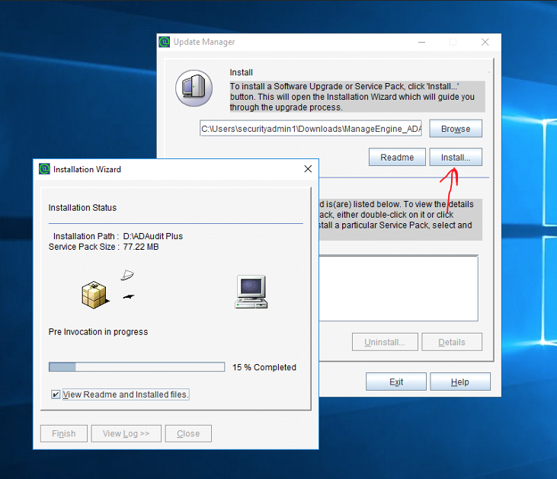Close the Installation Wizard window
The height and width of the screenshot is (479, 557).
(x=308, y=169)
